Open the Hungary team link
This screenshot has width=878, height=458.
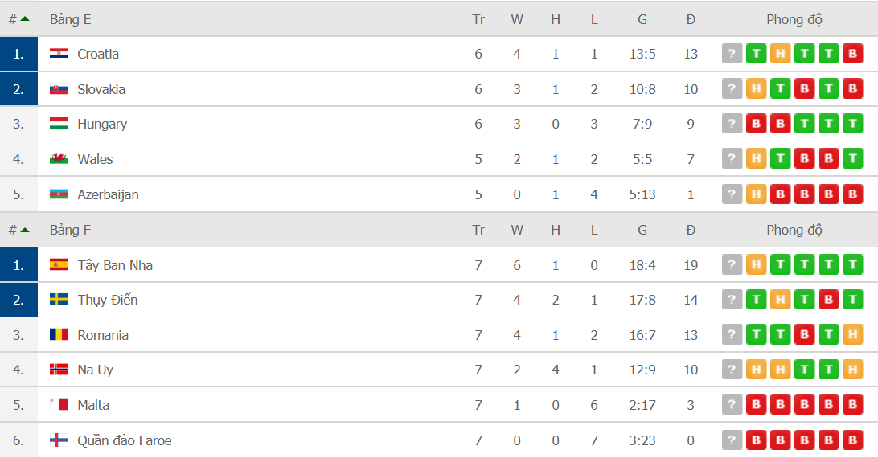pos(102,125)
